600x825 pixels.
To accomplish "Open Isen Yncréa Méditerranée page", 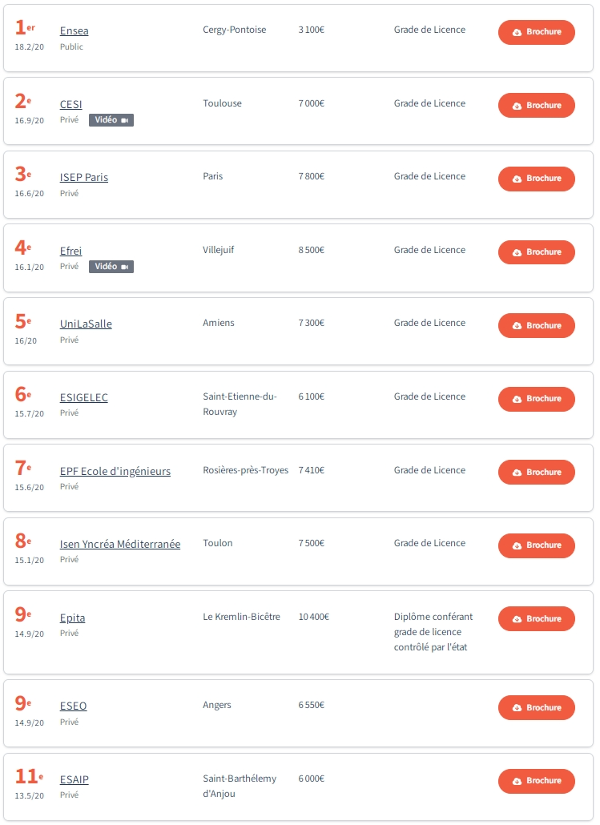I will point(120,544).
